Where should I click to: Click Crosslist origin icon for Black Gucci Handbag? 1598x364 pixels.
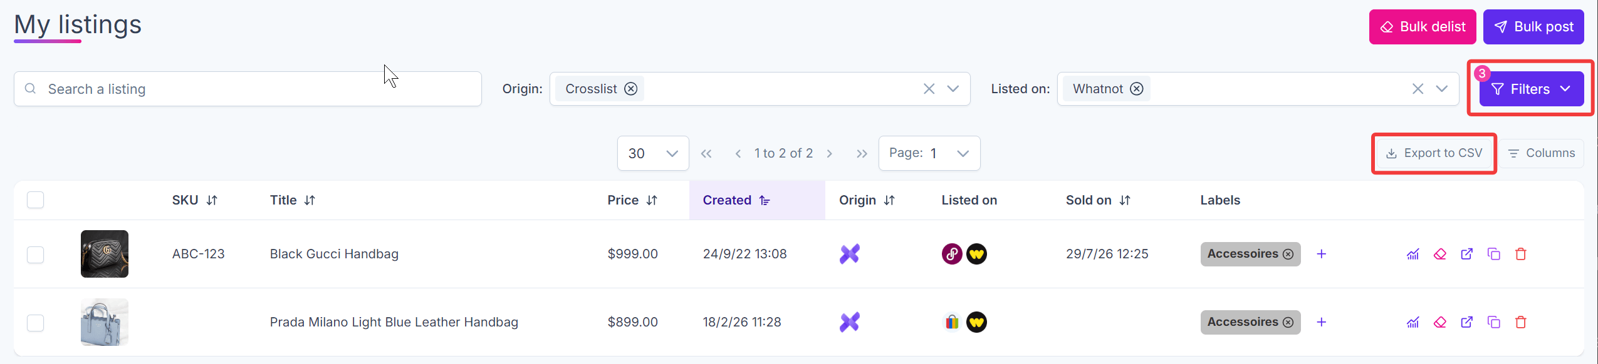tap(850, 254)
